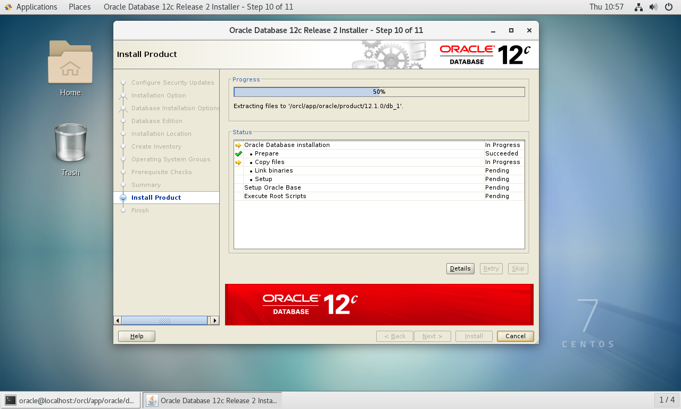Click the Java installer icon in taskbar

tap(152, 400)
